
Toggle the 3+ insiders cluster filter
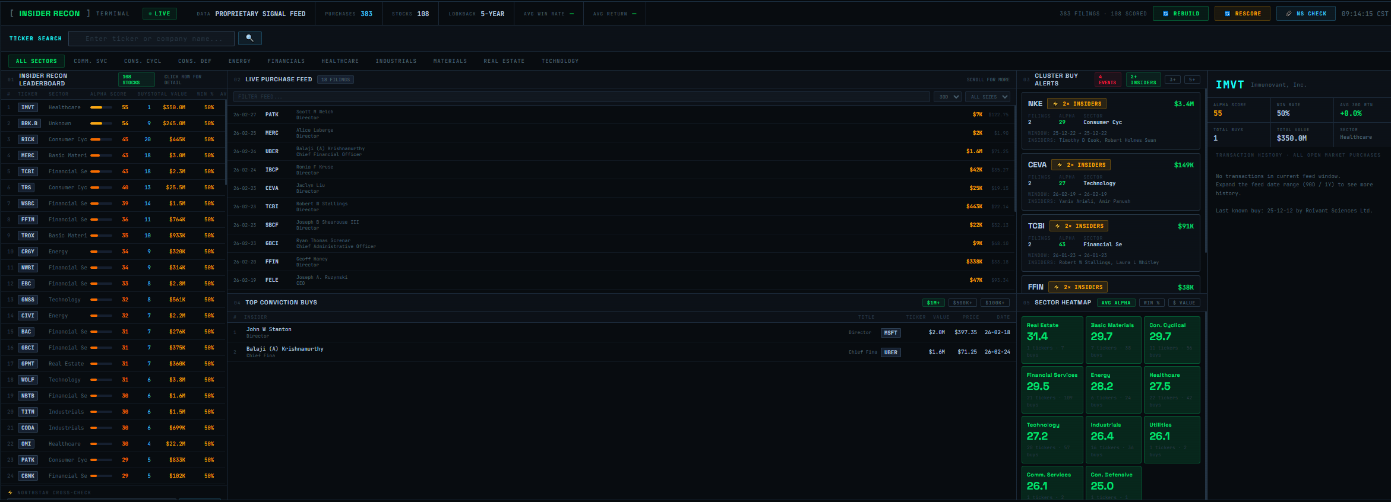(x=1172, y=80)
